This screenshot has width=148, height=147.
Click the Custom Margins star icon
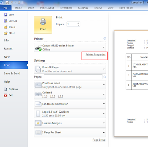(x=38, y=123)
